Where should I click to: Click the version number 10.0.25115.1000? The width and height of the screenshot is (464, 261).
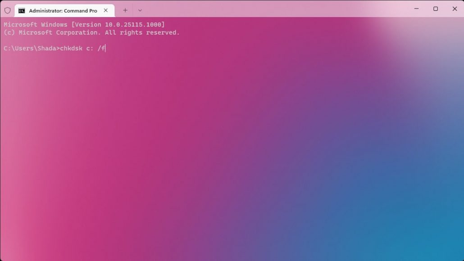pyautogui.click(x=135, y=24)
